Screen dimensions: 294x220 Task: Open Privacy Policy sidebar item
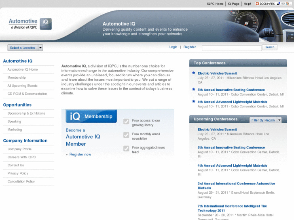point(18,173)
